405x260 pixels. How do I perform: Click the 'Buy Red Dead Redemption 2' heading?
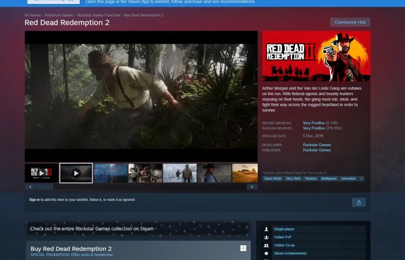tap(71, 249)
